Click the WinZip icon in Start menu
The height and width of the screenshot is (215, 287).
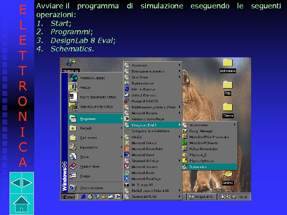[x=73, y=87]
